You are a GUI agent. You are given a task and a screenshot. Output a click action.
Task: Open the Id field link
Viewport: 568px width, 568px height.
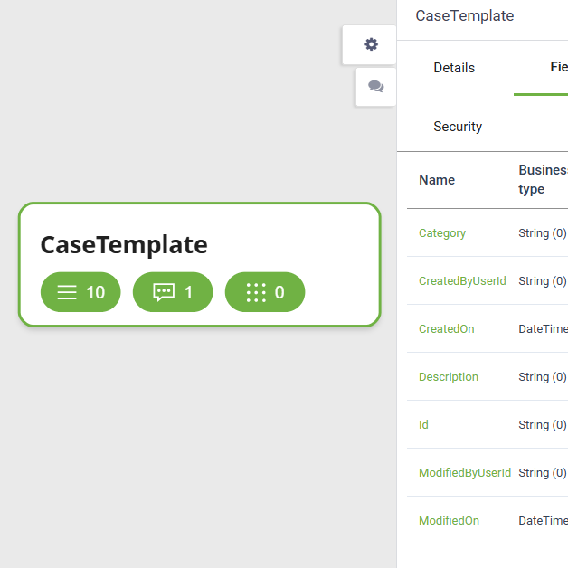[x=423, y=425]
